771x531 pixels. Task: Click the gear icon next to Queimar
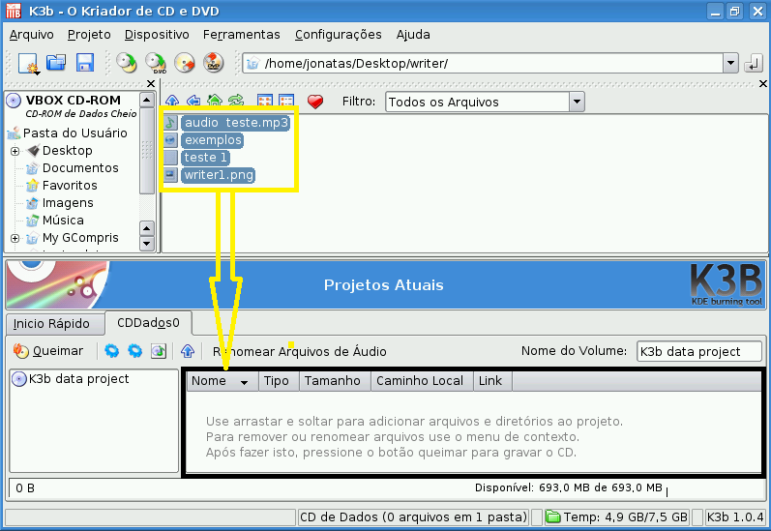click(111, 350)
